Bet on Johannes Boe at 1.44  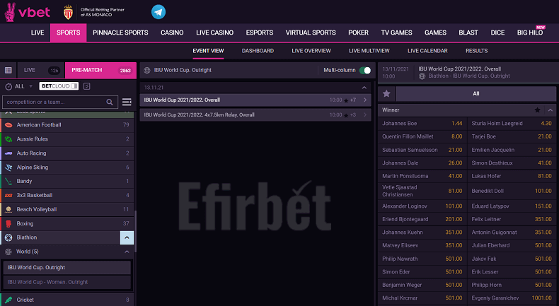point(422,123)
